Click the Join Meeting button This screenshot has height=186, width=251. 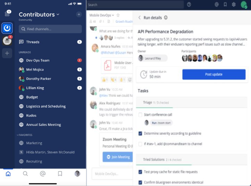pos(118,157)
